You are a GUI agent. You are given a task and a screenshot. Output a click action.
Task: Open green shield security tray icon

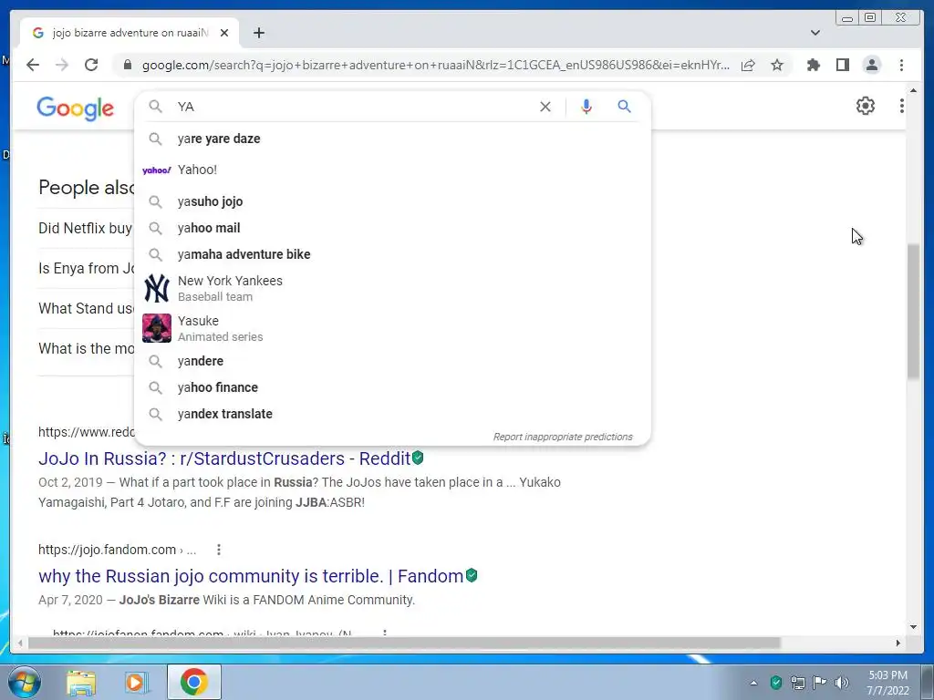(775, 682)
